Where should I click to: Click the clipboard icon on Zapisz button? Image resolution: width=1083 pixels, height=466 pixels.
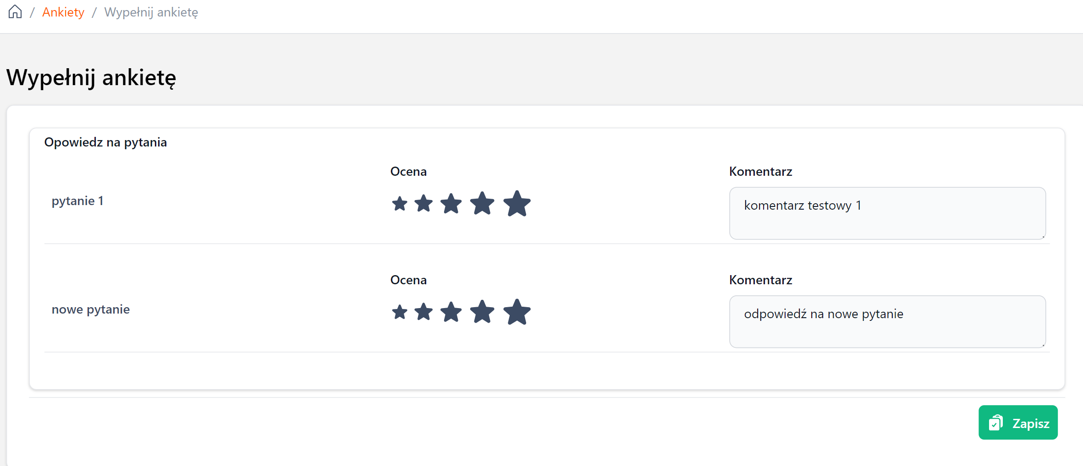(995, 423)
